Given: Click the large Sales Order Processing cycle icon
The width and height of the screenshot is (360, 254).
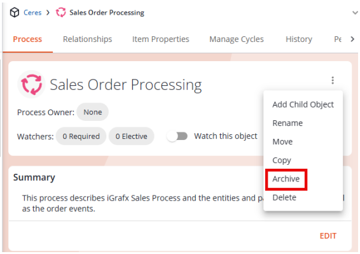Looking at the screenshot, I should pos(31,85).
